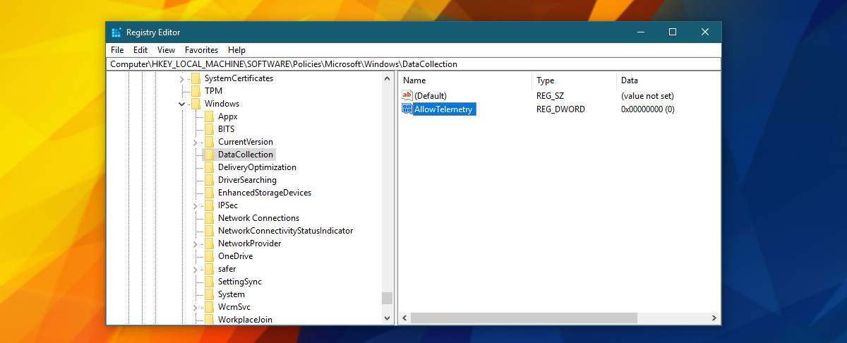Screen dimensions: 847x343
Task: Click the DataCollection folder icon
Action: click(209, 155)
